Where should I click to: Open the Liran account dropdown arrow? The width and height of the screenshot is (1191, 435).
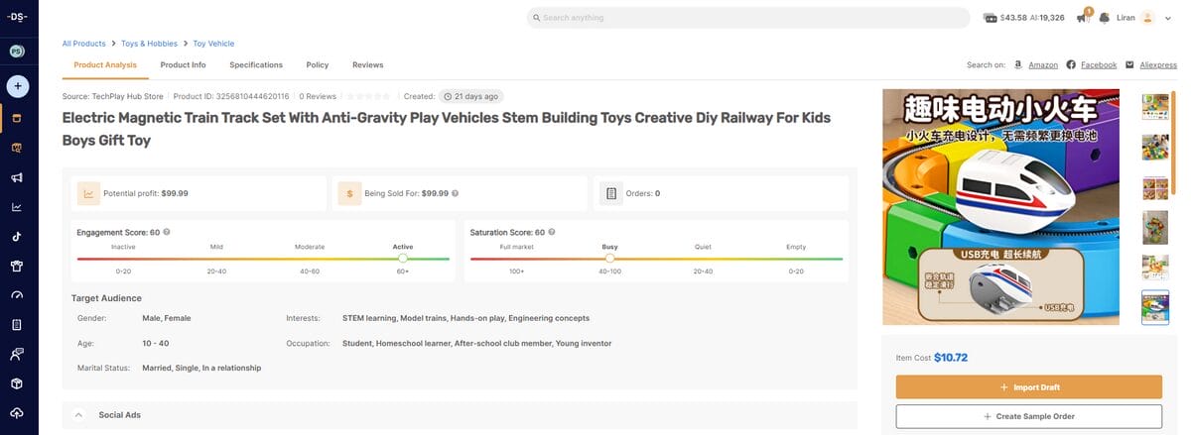(1168, 18)
